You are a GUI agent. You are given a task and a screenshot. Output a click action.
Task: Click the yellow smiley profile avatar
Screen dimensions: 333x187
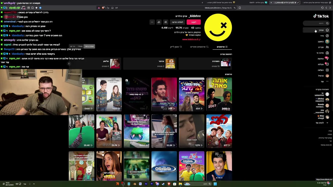pos(218,27)
